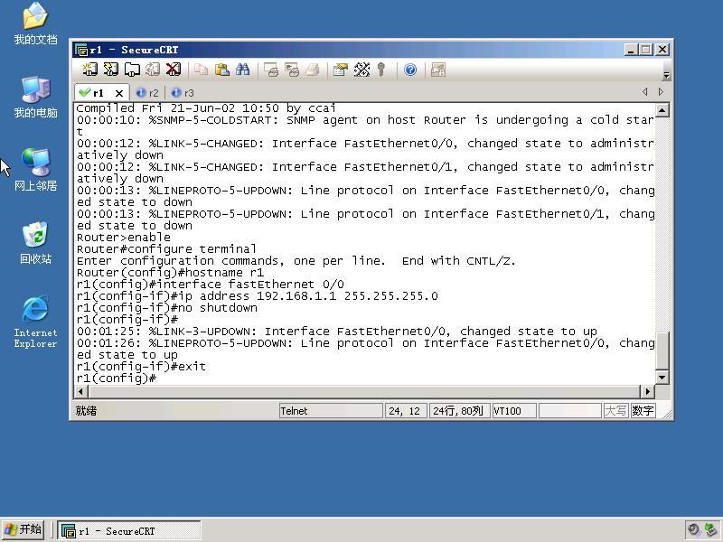Open Connect in Tab folder icon
This screenshot has height=542, width=723.
pyautogui.click(x=132, y=70)
